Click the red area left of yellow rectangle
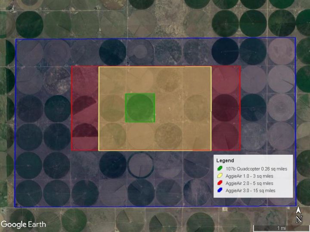 [x=85, y=107]
